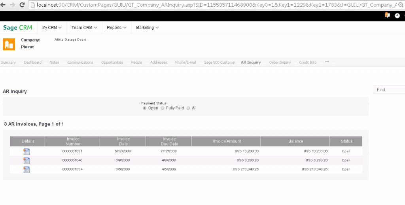Open details icon for invoice 0000001040
The width and height of the screenshot is (405, 205).
click(x=26, y=161)
